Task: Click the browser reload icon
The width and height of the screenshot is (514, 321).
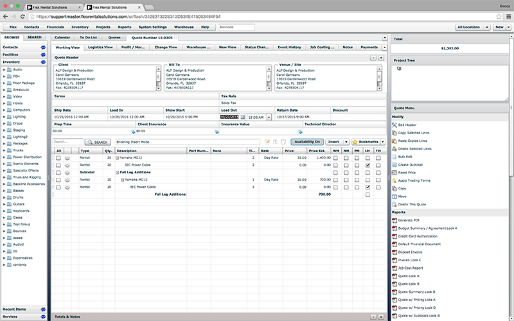Action: pyautogui.click(x=22, y=17)
